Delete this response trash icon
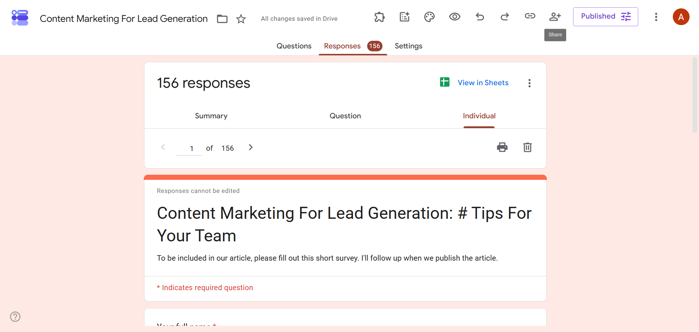Viewport: 699px width, 332px height. 527,147
